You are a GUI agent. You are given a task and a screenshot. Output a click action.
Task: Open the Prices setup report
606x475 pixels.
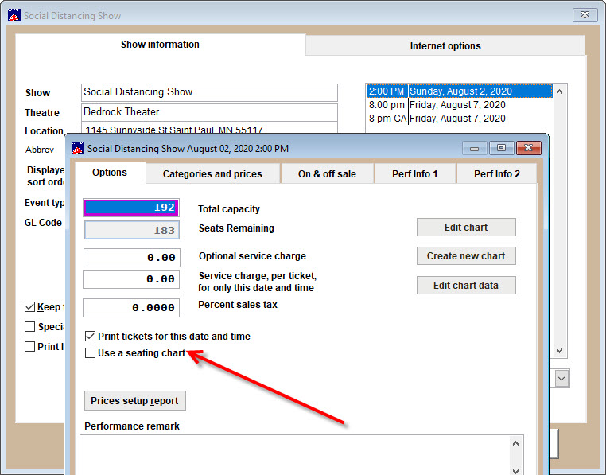coord(134,401)
